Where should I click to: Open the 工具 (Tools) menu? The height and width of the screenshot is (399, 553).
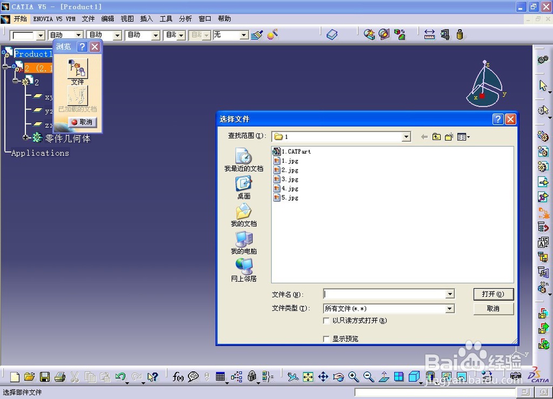pyautogui.click(x=166, y=19)
